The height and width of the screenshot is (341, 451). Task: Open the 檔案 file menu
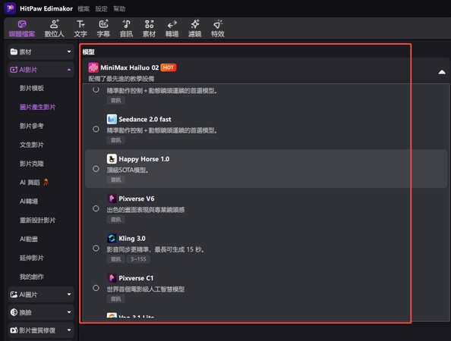point(84,8)
